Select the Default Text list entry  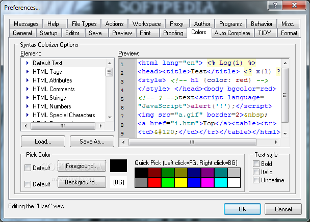[47, 63]
